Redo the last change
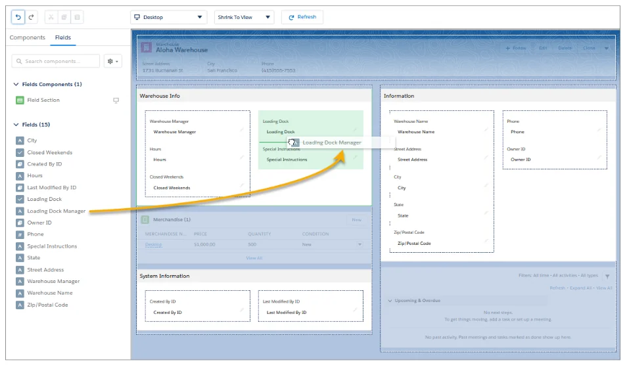Screen dimensions: 627x369 pyautogui.click(x=31, y=17)
